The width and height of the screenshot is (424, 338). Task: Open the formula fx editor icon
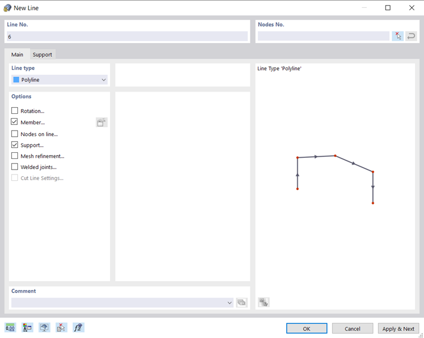(x=79, y=327)
